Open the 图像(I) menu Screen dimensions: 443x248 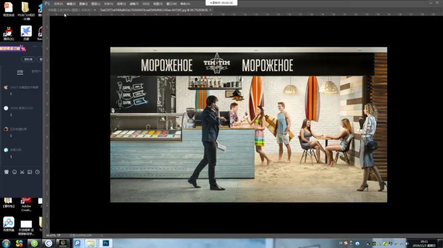click(83, 4)
